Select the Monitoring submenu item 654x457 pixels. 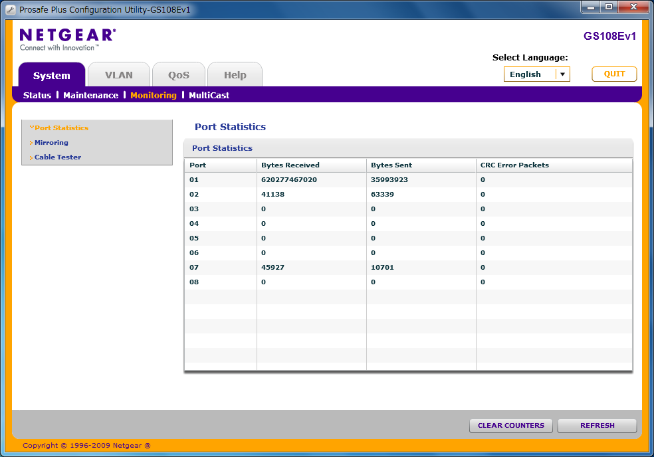click(154, 96)
